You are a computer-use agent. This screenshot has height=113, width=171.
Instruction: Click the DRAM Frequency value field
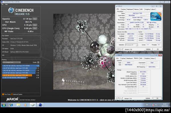143,72
